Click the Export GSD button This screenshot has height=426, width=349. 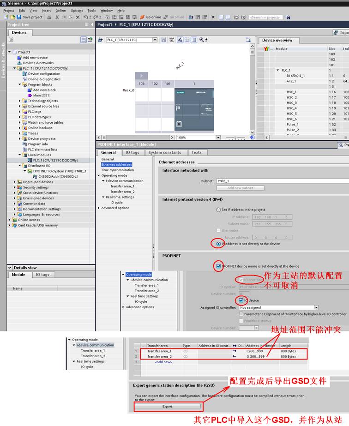coord(168,407)
